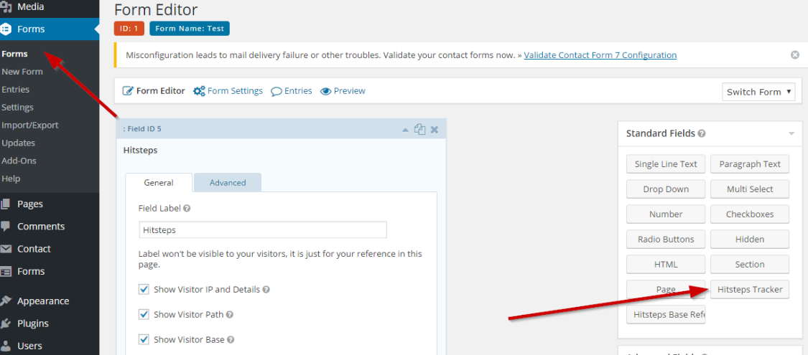Click the Plugins plug icon in sidebar
Screen dimensions: 808x355
6,323
